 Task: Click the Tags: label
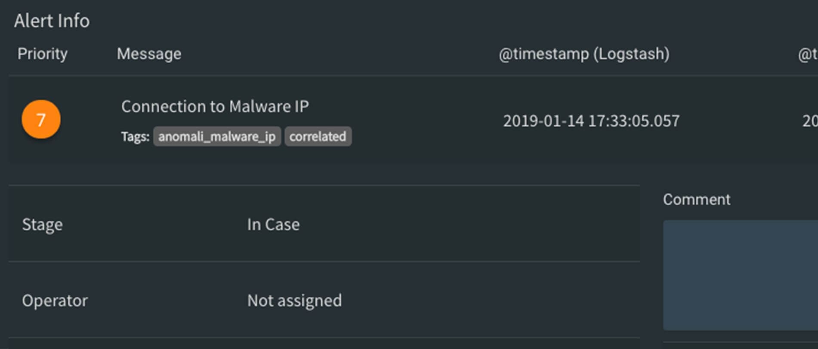coord(135,137)
